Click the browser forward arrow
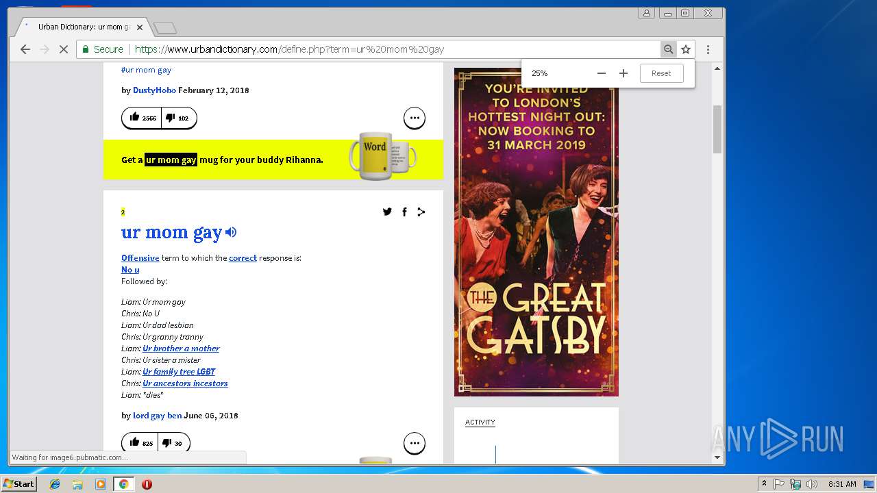Screen dimensions: 877x493 tap(45, 49)
